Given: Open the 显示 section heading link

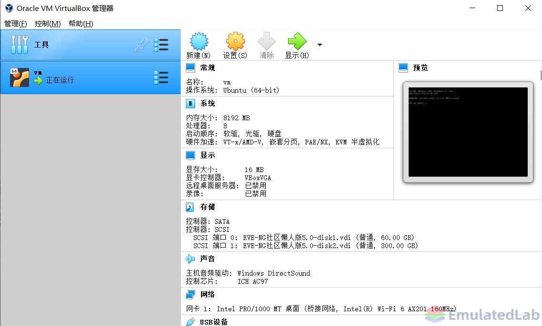Looking at the screenshot, I should (x=208, y=155).
